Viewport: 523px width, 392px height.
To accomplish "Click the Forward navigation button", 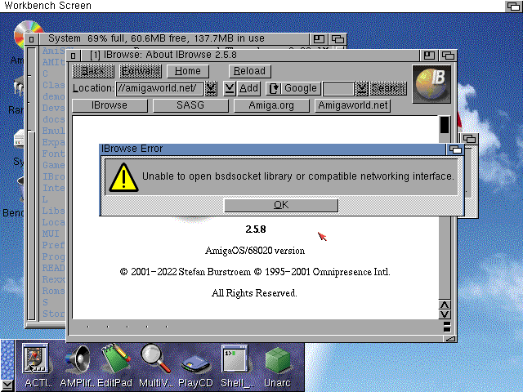I will pyautogui.click(x=141, y=71).
